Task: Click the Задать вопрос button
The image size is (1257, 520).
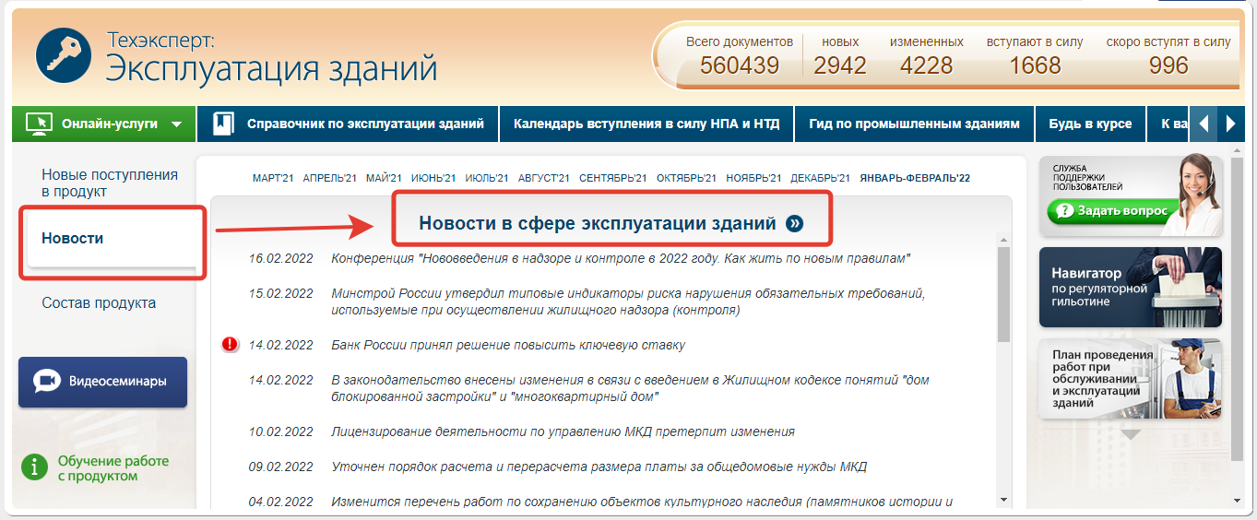Action: pos(1113,210)
